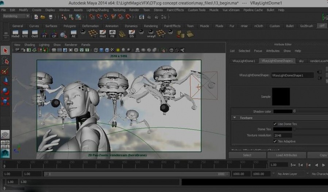Open the viewport Panels menu
The height and width of the screenshot is (192, 328).
pos(85,45)
